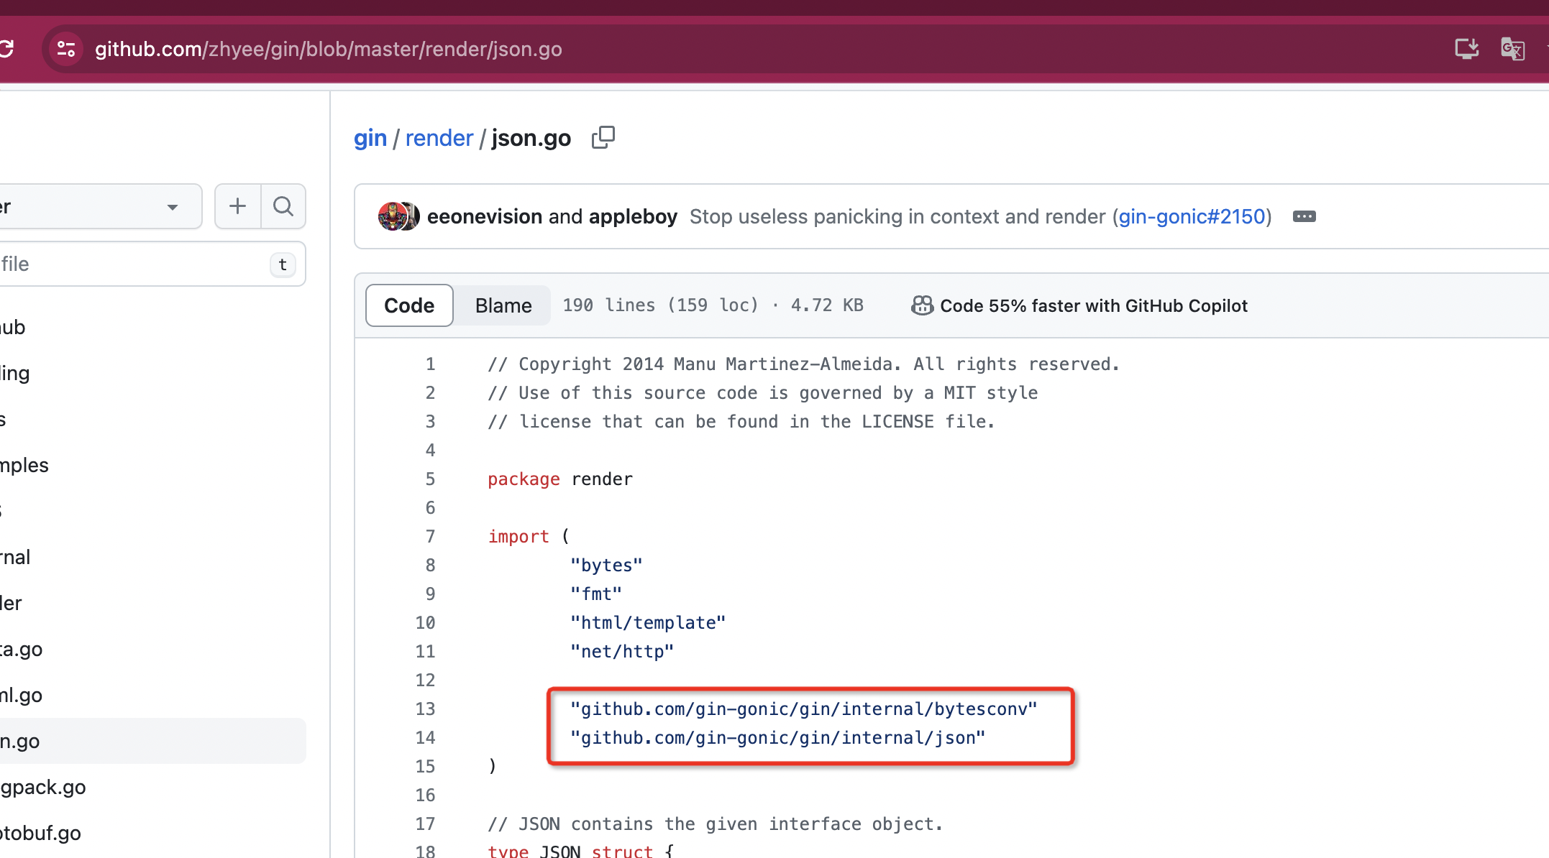Click the commit authors' avatar
This screenshot has height=858, width=1549.
[x=398, y=216]
